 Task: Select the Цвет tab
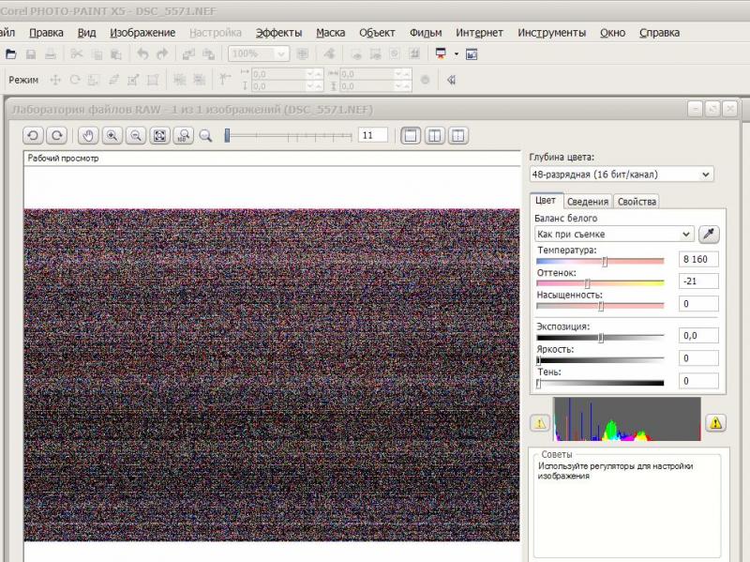pos(546,201)
